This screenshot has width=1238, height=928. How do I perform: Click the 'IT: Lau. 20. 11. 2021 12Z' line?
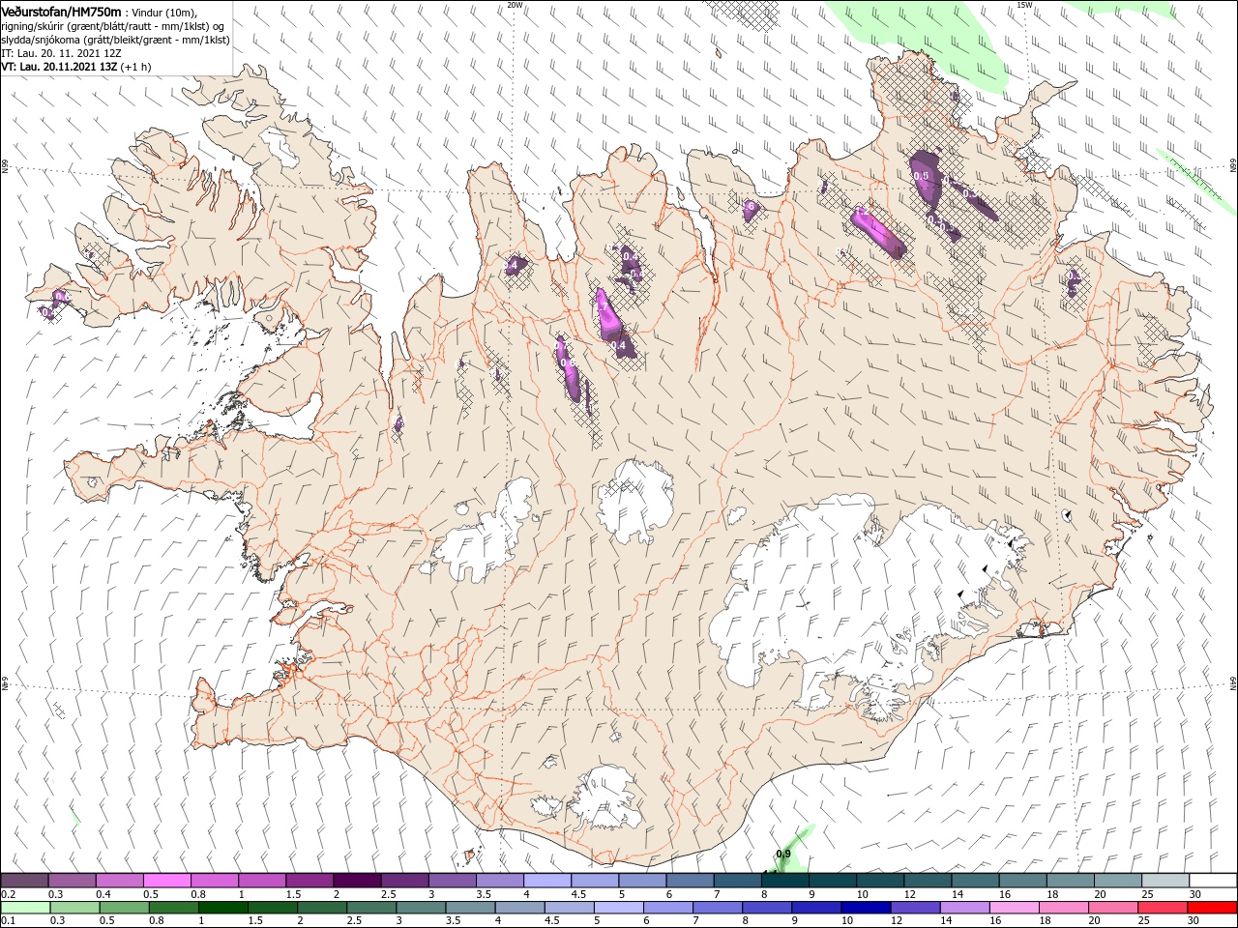coord(61,53)
